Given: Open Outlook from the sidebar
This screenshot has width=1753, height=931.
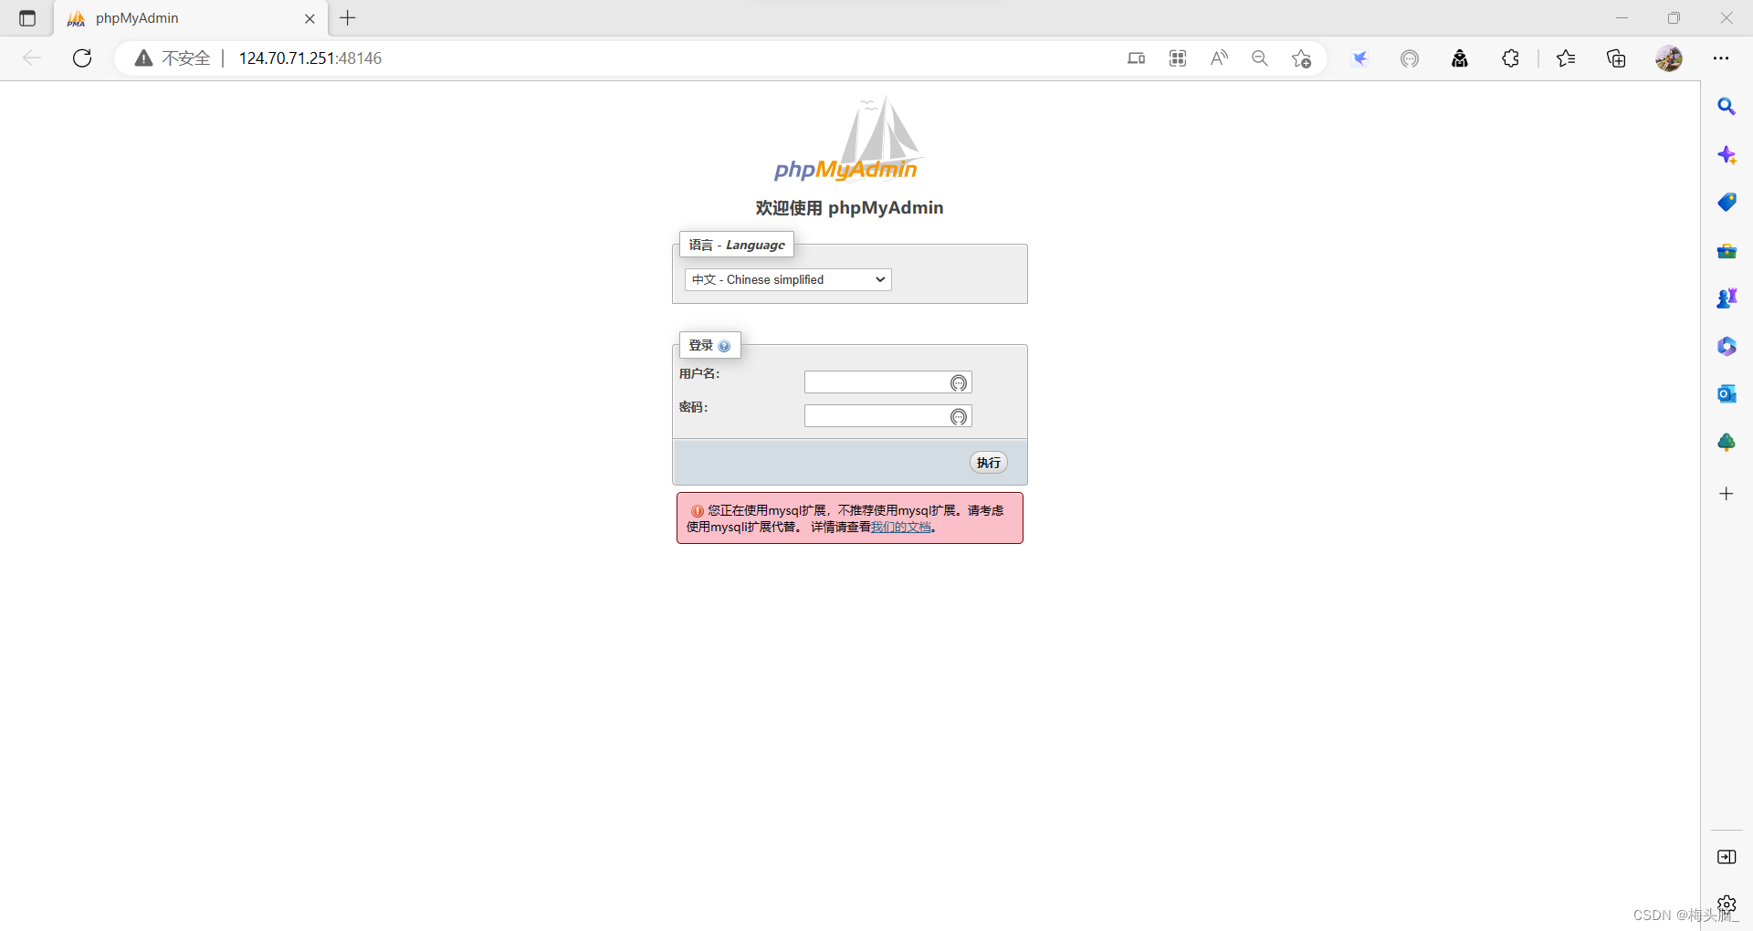Looking at the screenshot, I should click(1727, 393).
